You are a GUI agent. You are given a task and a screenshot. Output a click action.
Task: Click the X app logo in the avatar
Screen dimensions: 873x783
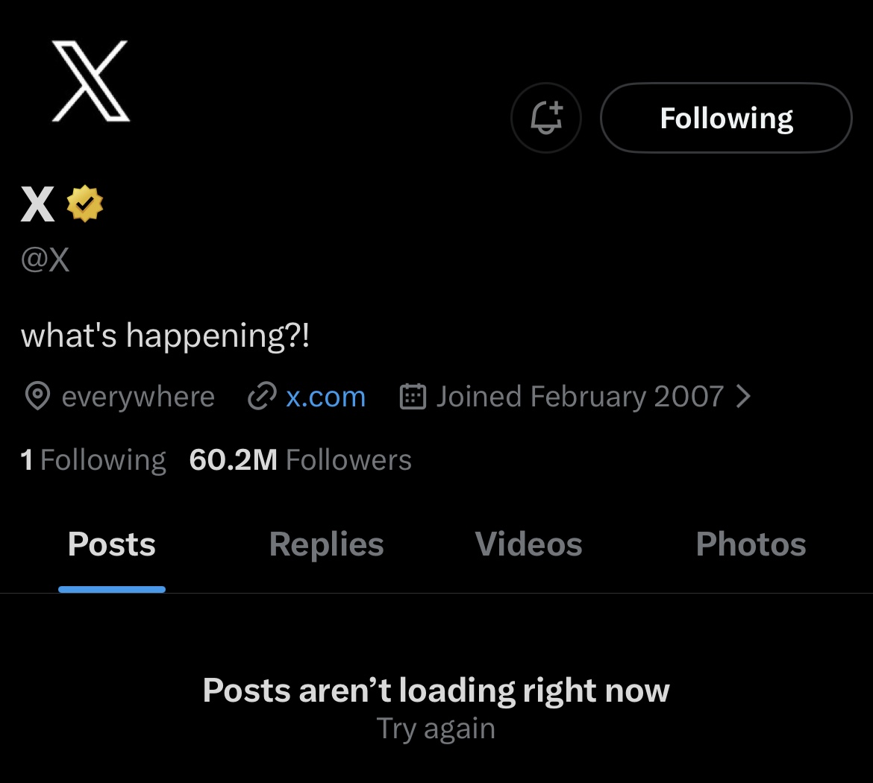point(91,82)
